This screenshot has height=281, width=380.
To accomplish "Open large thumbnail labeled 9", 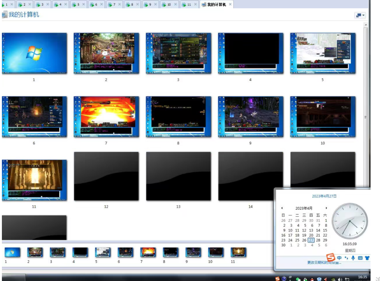I will point(251,117).
